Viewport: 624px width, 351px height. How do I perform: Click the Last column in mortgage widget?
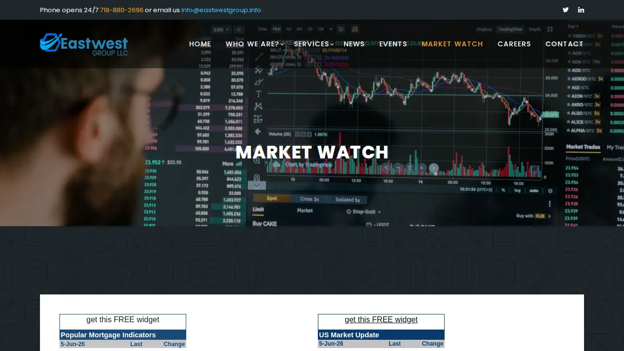tap(136, 344)
